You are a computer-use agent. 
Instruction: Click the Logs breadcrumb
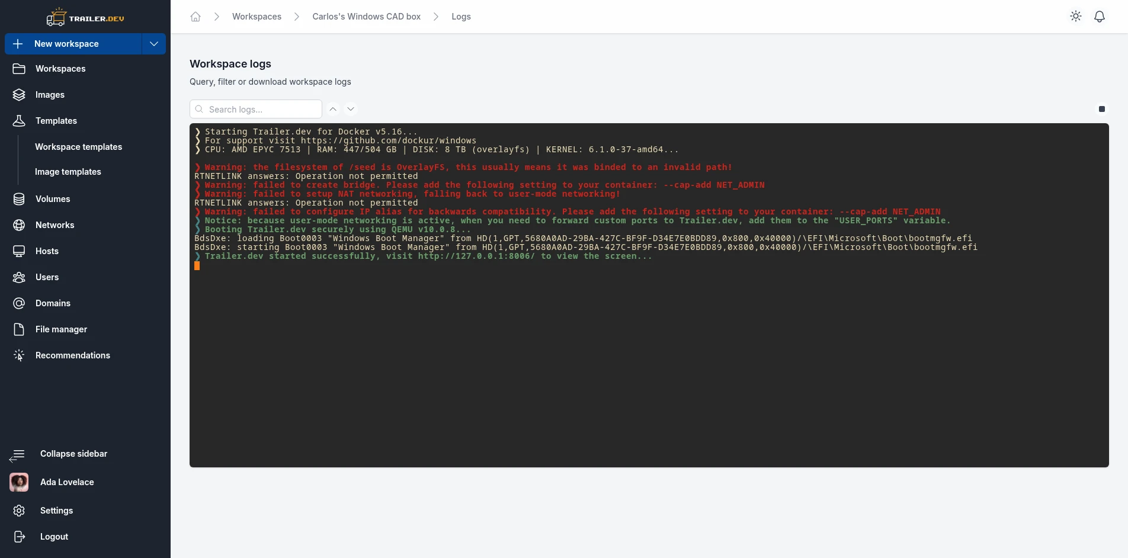coord(461,17)
